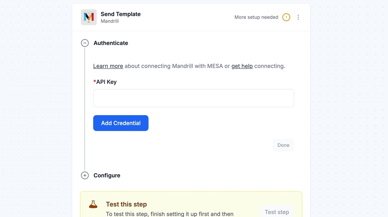This screenshot has height=217, width=388.
Task: Open the Learn more link
Action: point(108,66)
